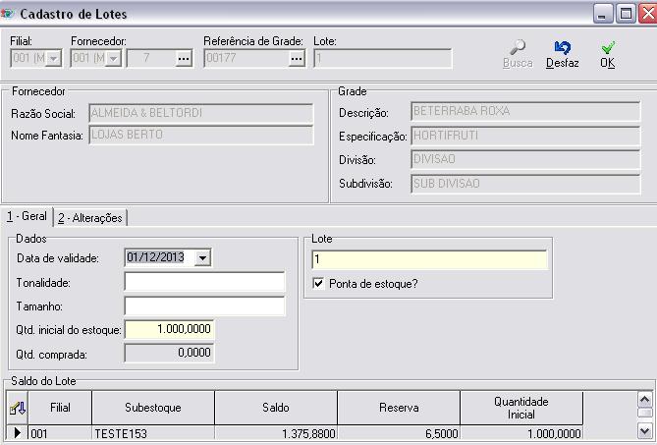Click the Saldo column header
Screen dimensions: 657x445
(x=276, y=408)
